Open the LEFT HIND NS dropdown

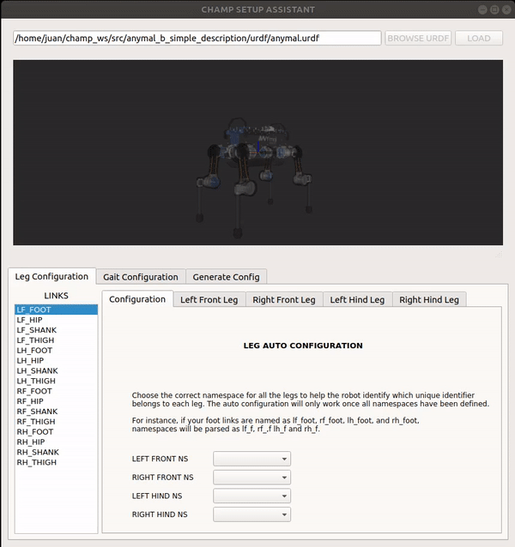(251, 496)
